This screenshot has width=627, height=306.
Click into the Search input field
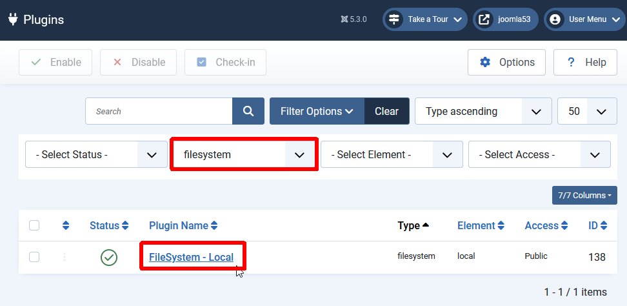click(159, 111)
